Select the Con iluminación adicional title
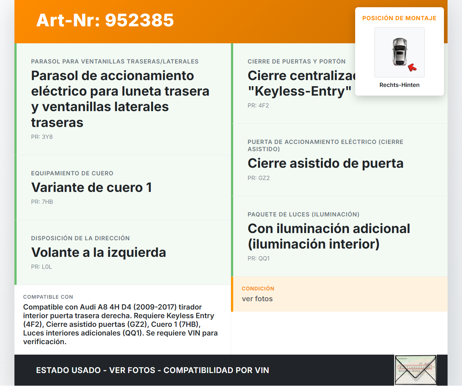Screen dimensions: 462x386 [x=329, y=236]
